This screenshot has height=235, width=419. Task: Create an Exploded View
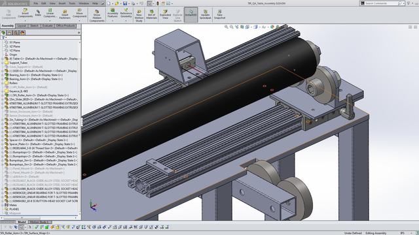pyautogui.click(x=165, y=14)
